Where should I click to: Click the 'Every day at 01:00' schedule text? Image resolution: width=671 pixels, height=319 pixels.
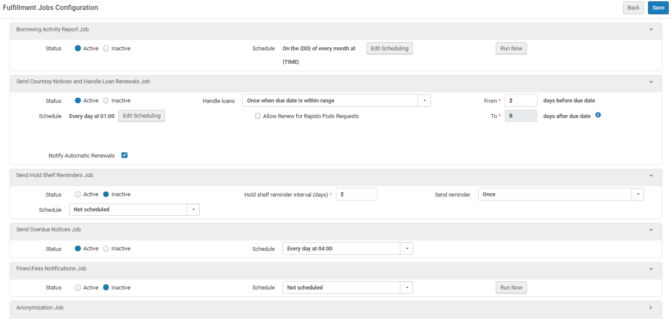coord(92,116)
